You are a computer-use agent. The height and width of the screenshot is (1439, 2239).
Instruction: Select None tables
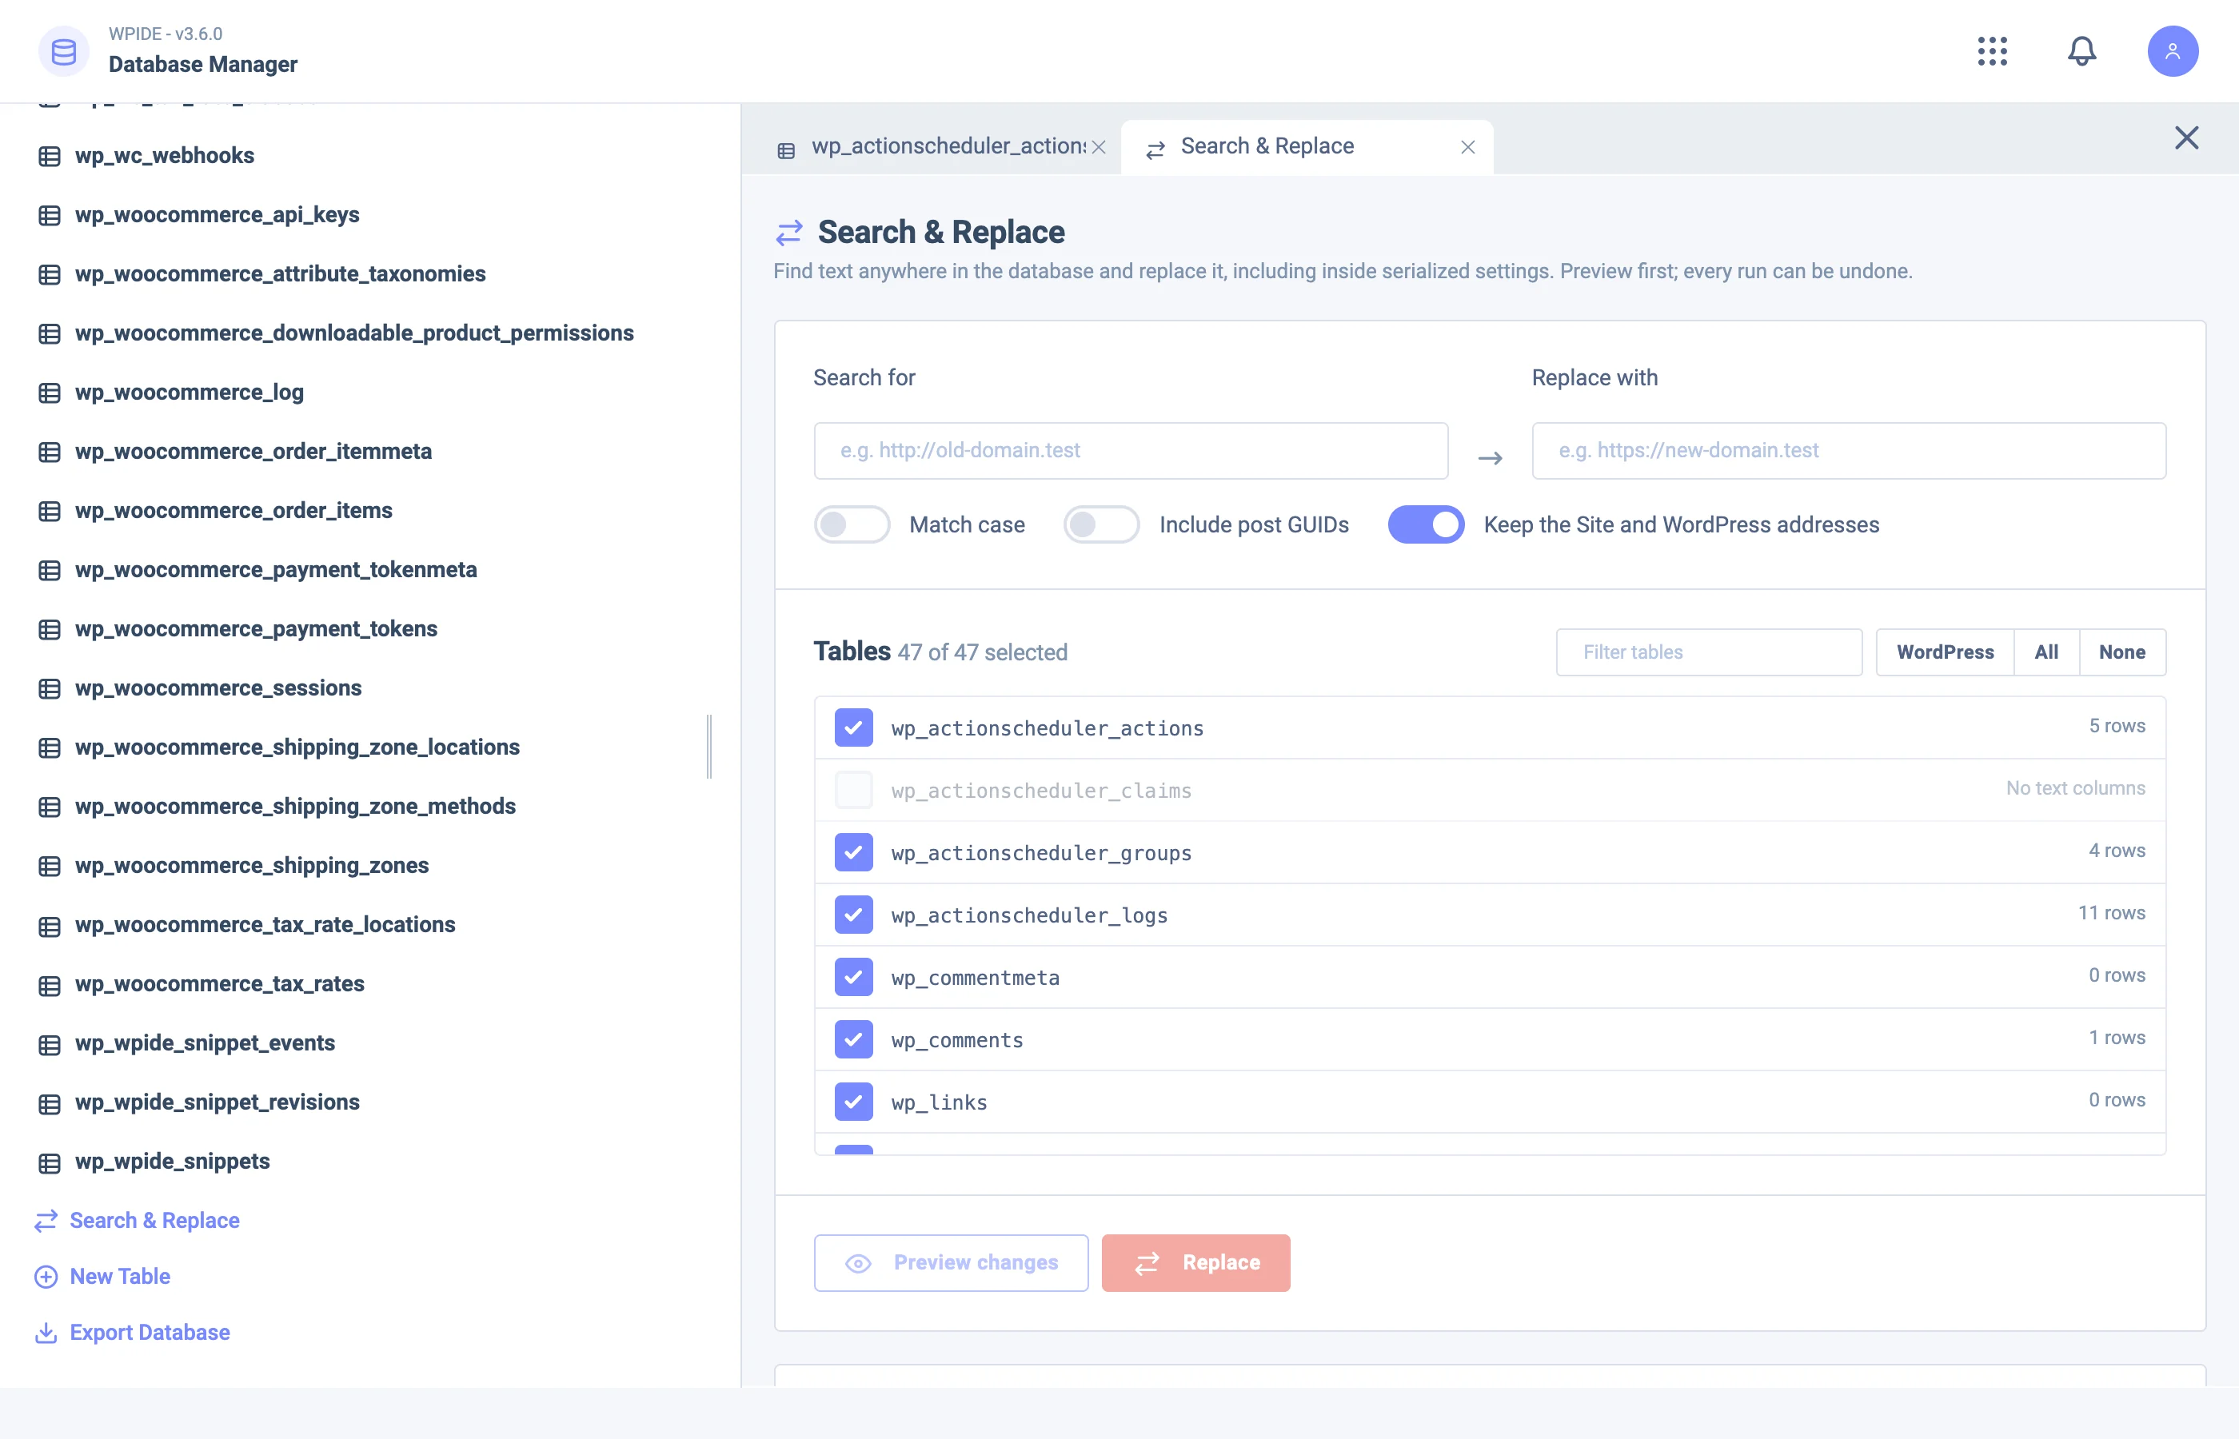click(2122, 652)
